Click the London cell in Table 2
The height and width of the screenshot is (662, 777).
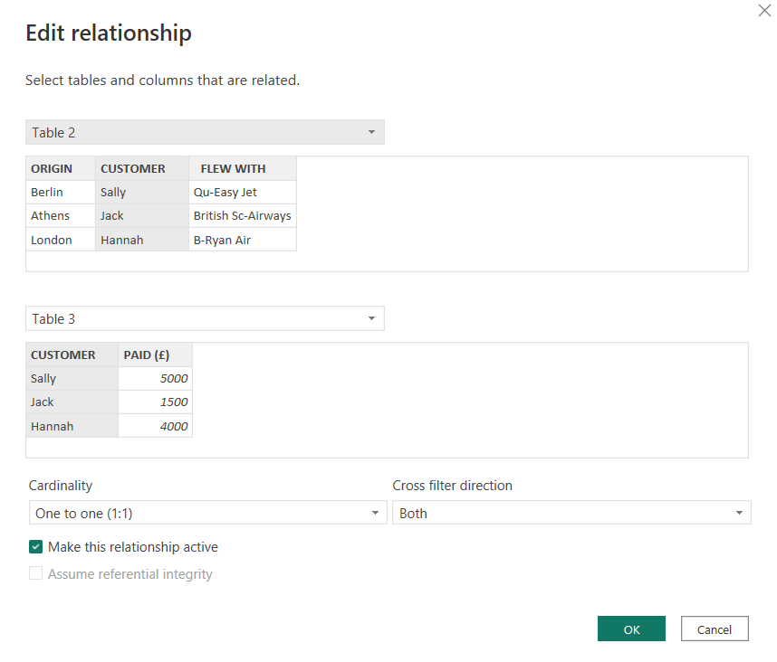click(51, 241)
